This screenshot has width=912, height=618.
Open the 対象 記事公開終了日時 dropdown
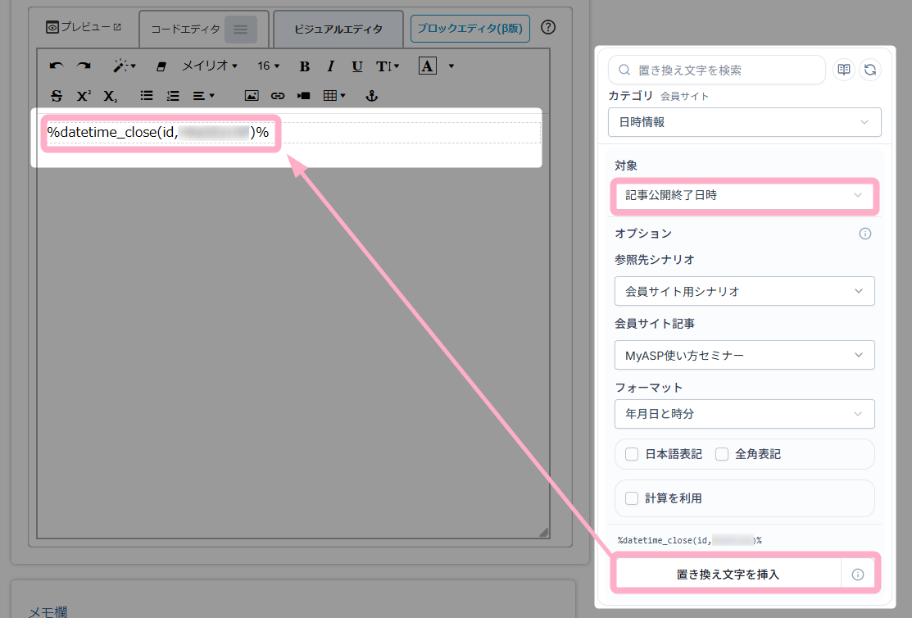tap(745, 196)
